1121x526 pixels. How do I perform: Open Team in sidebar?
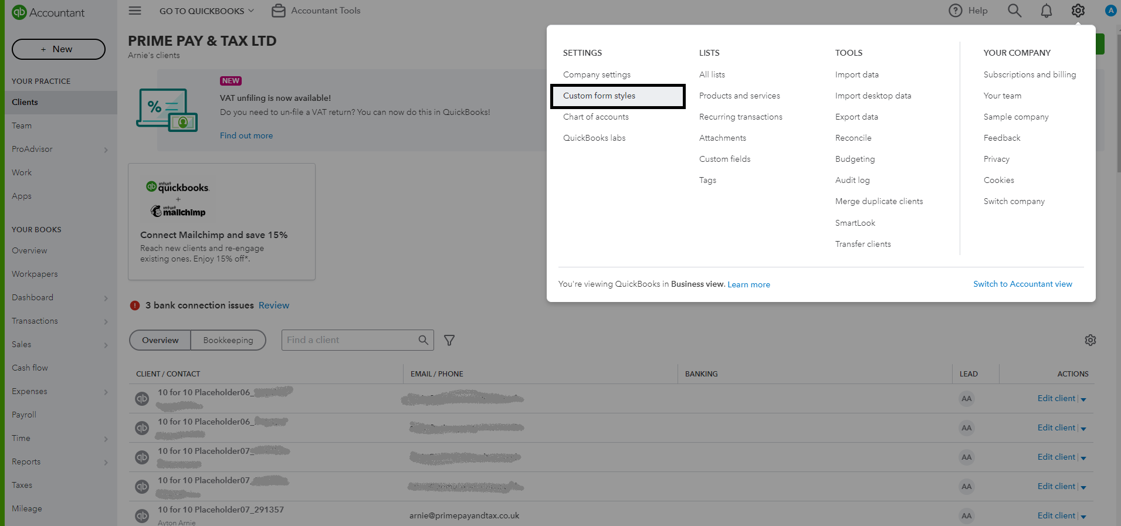pos(22,125)
